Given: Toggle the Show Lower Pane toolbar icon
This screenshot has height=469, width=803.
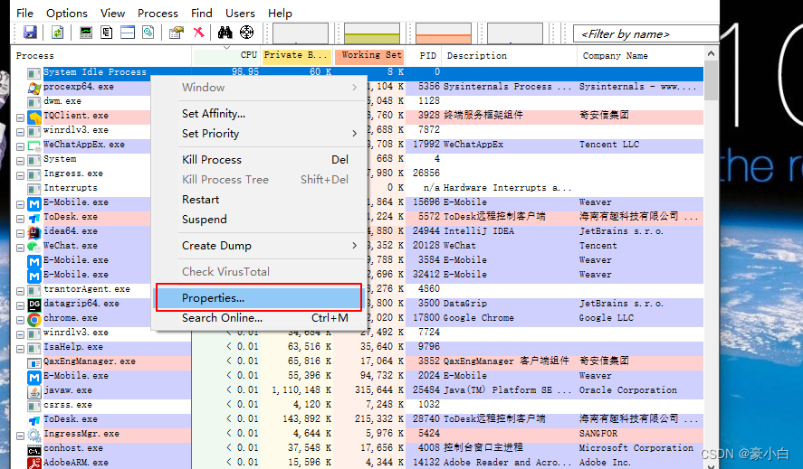Looking at the screenshot, I should [x=128, y=33].
